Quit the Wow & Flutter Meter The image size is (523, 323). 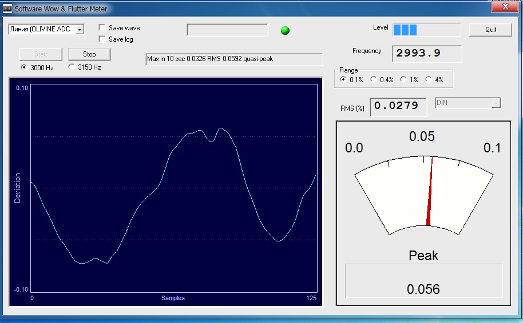pyautogui.click(x=490, y=30)
